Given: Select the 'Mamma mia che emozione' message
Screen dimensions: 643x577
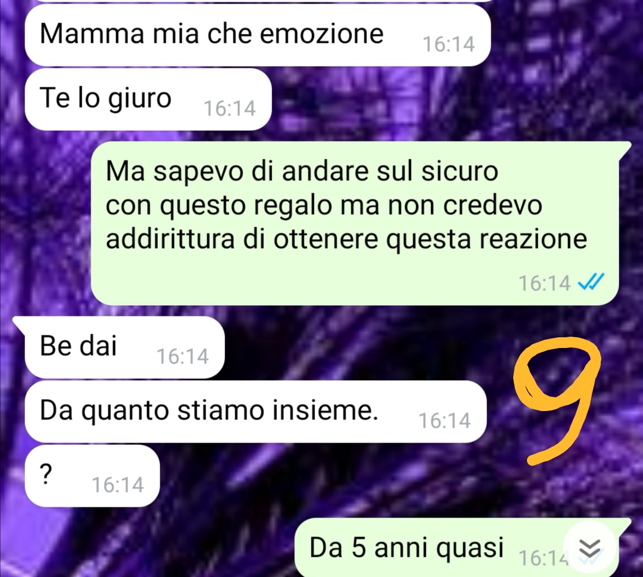Looking at the screenshot, I should coord(258,35).
